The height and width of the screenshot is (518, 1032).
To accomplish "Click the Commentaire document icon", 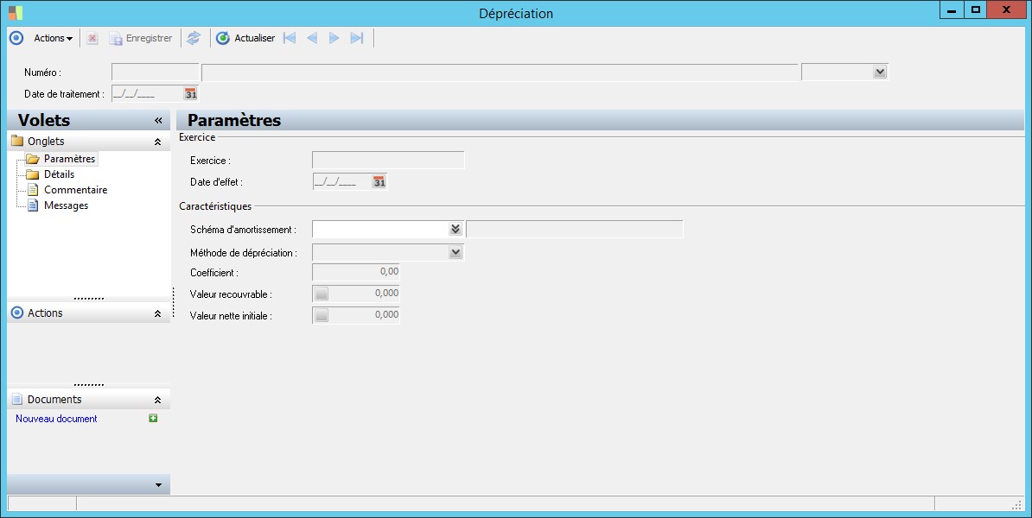I will (x=33, y=190).
